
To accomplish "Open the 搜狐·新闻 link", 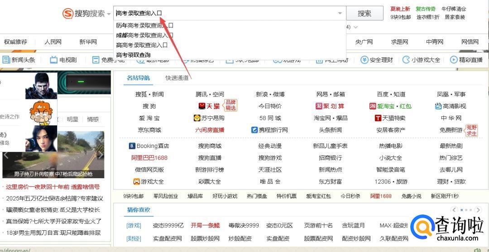I will coord(149,95).
